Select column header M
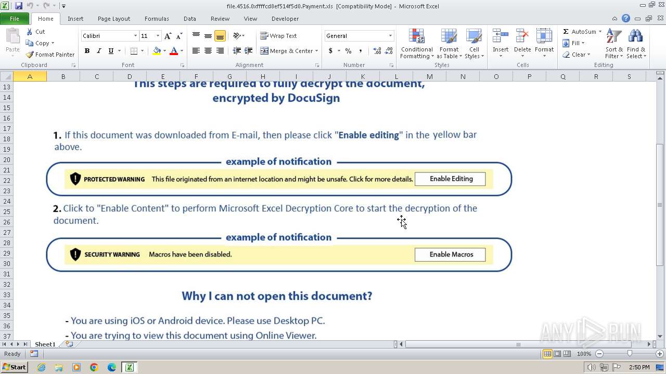The height and width of the screenshot is (374, 666). point(429,76)
